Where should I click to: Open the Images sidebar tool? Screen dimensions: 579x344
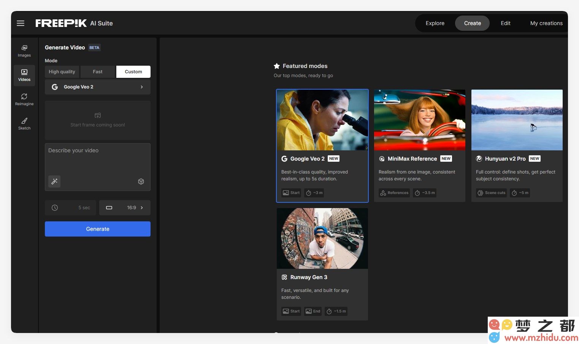[x=24, y=51]
